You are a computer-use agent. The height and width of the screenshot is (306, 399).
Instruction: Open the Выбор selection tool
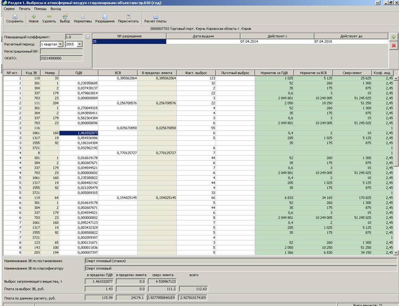click(65, 18)
